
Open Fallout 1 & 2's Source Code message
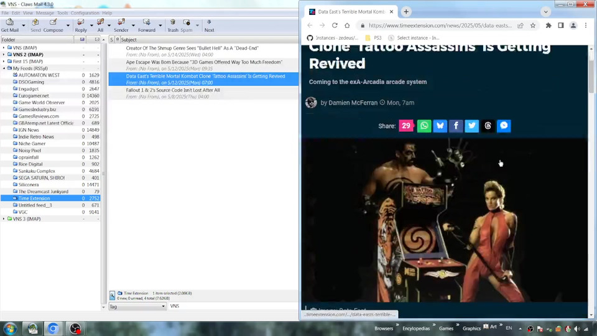tap(203, 93)
